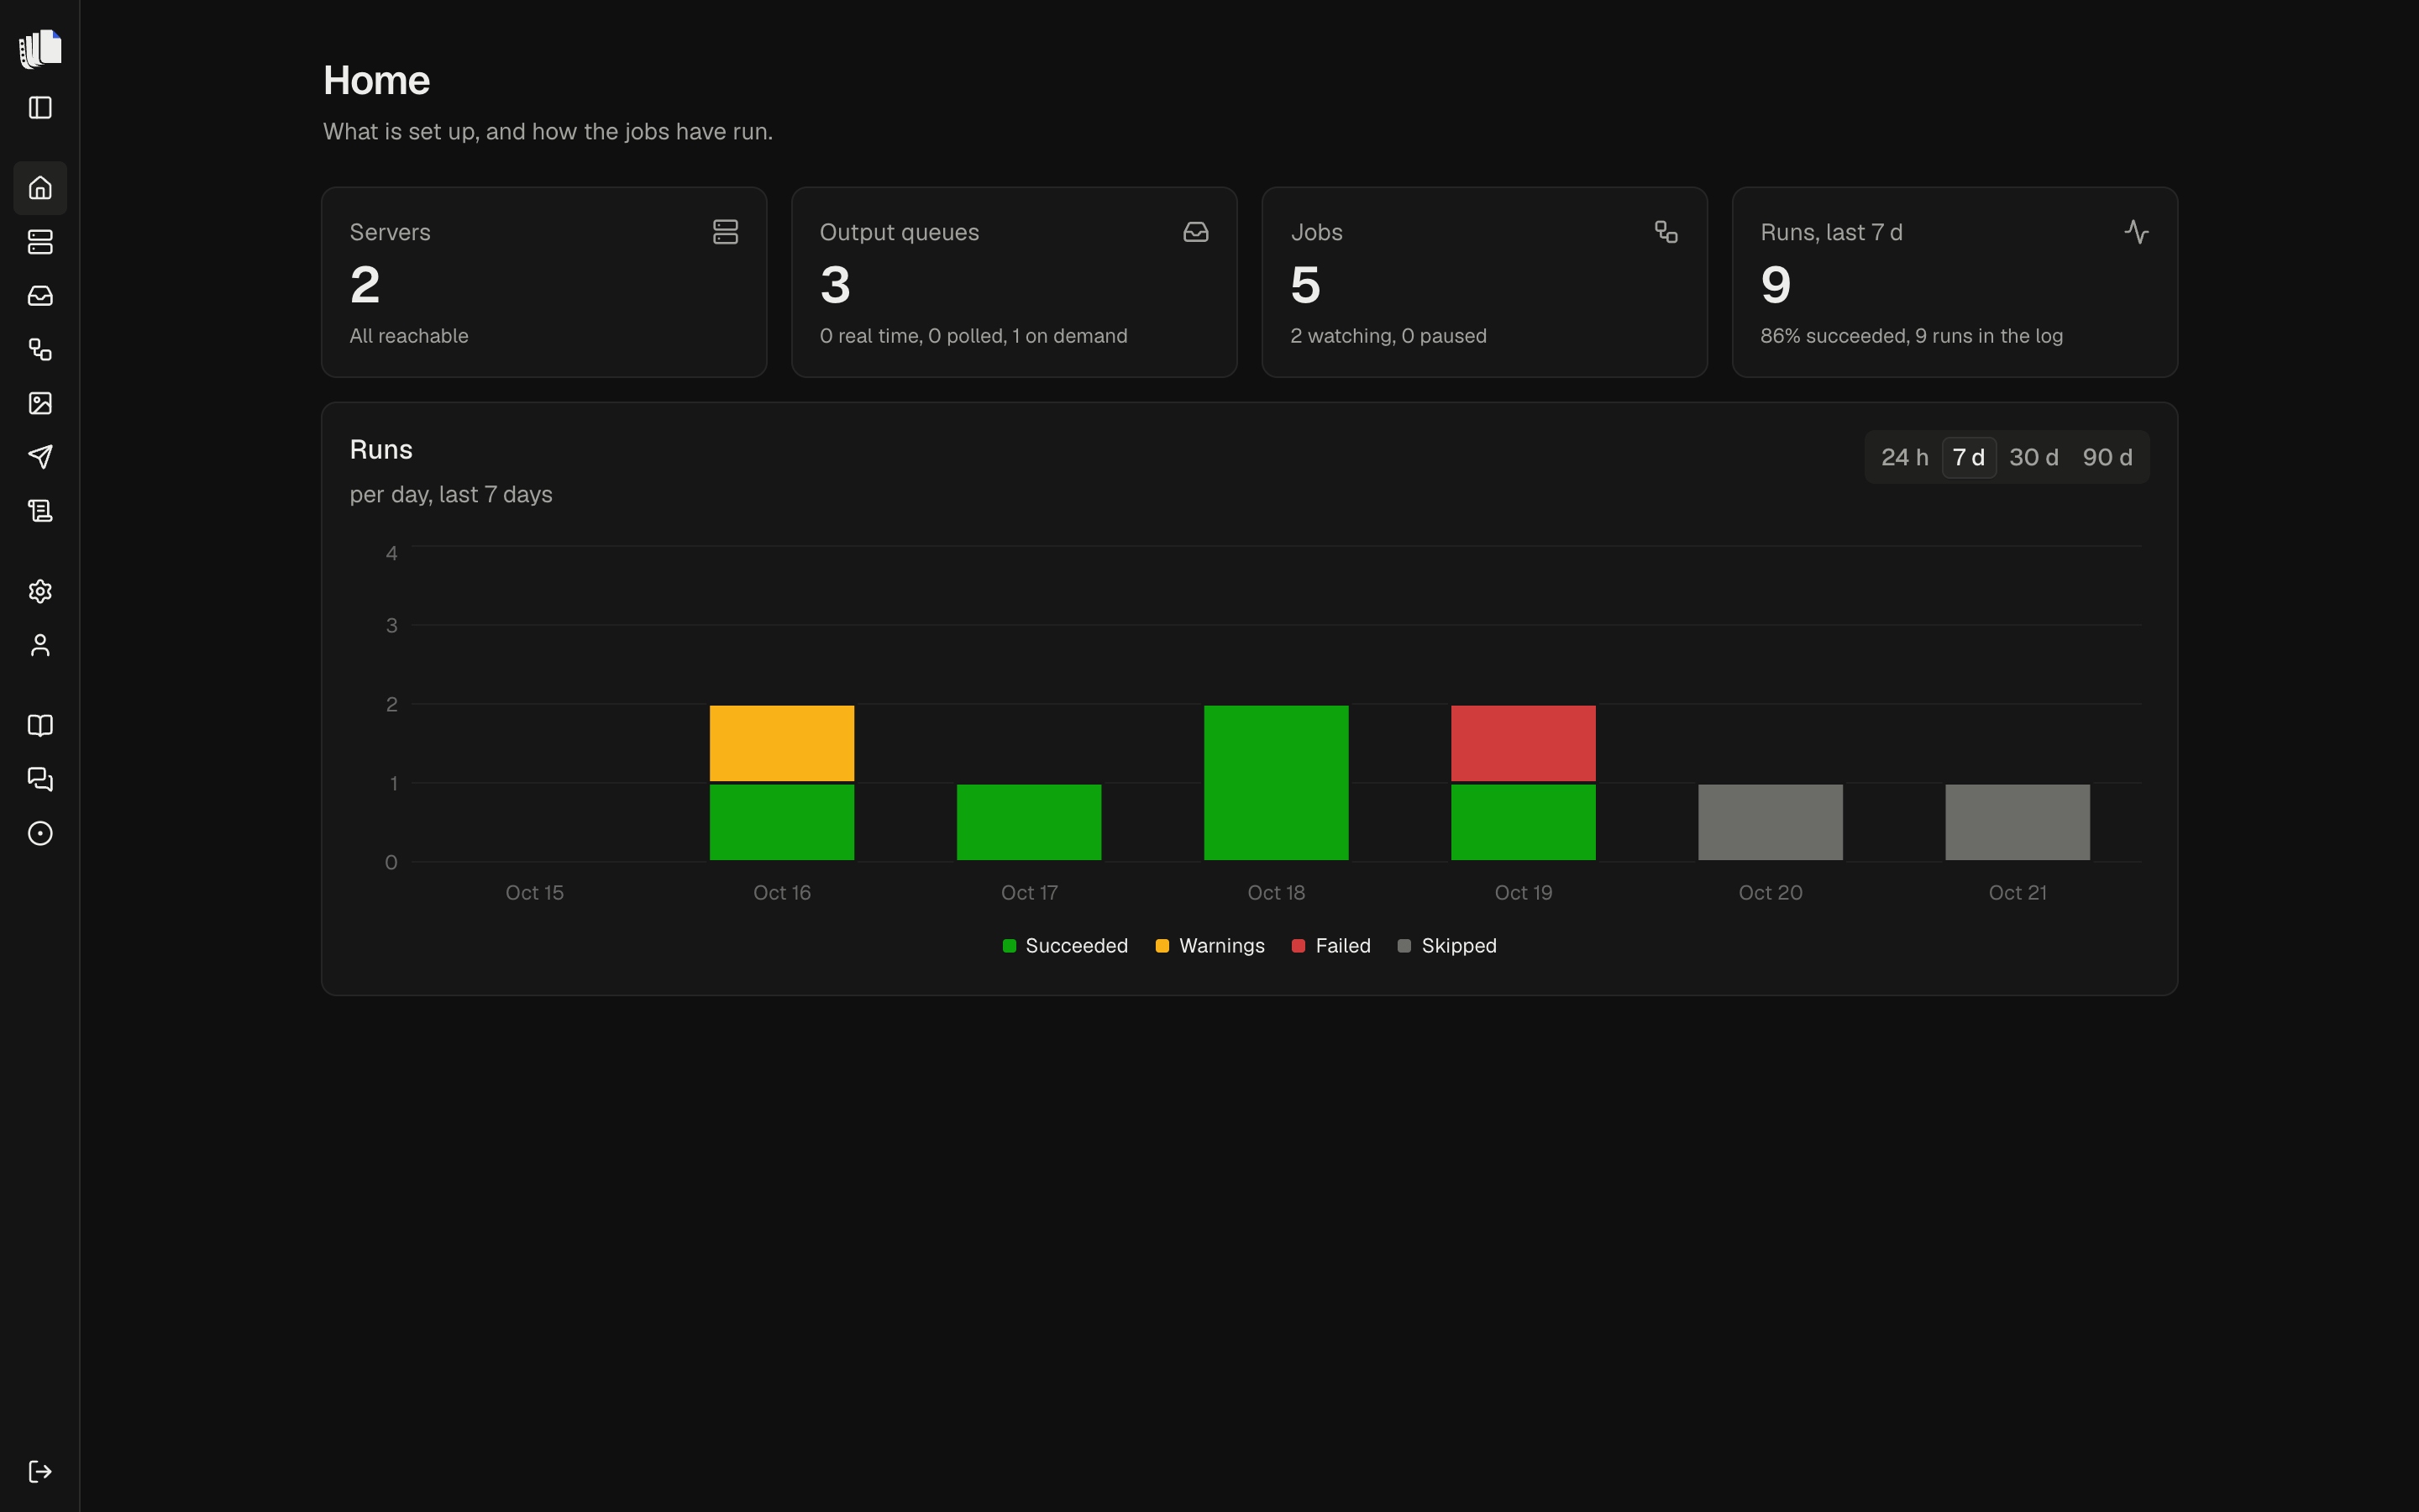This screenshot has height=1512, width=2419.
Task: Click the server icon on the Servers card
Action: click(726, 232)
